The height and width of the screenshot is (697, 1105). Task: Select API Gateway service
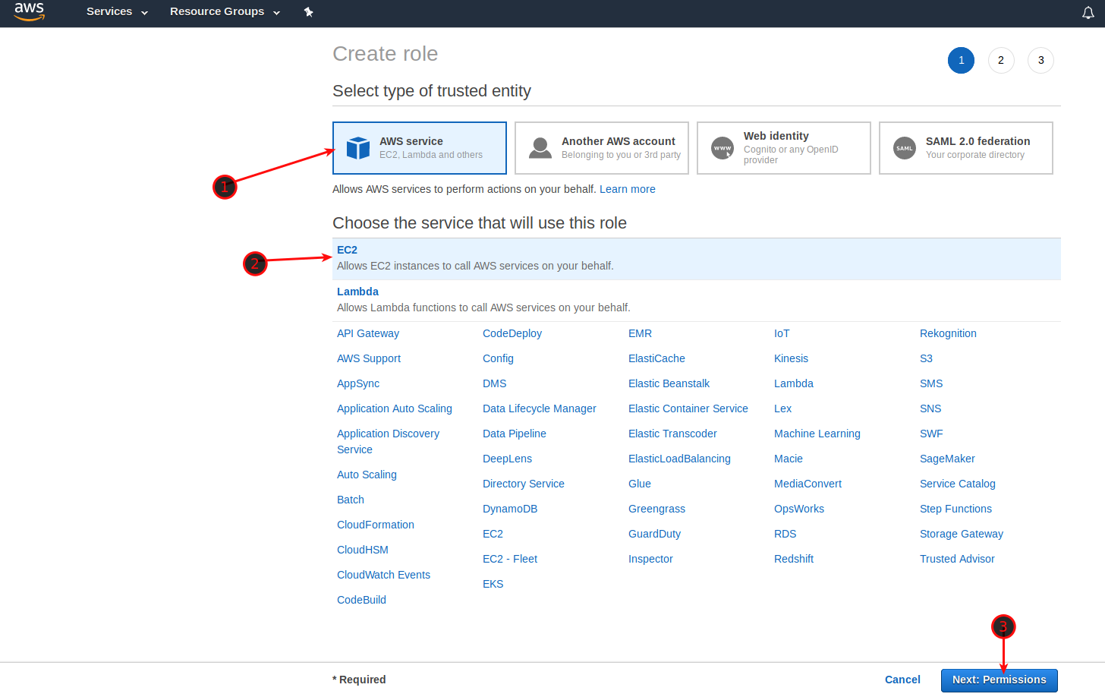click(368, 333)
